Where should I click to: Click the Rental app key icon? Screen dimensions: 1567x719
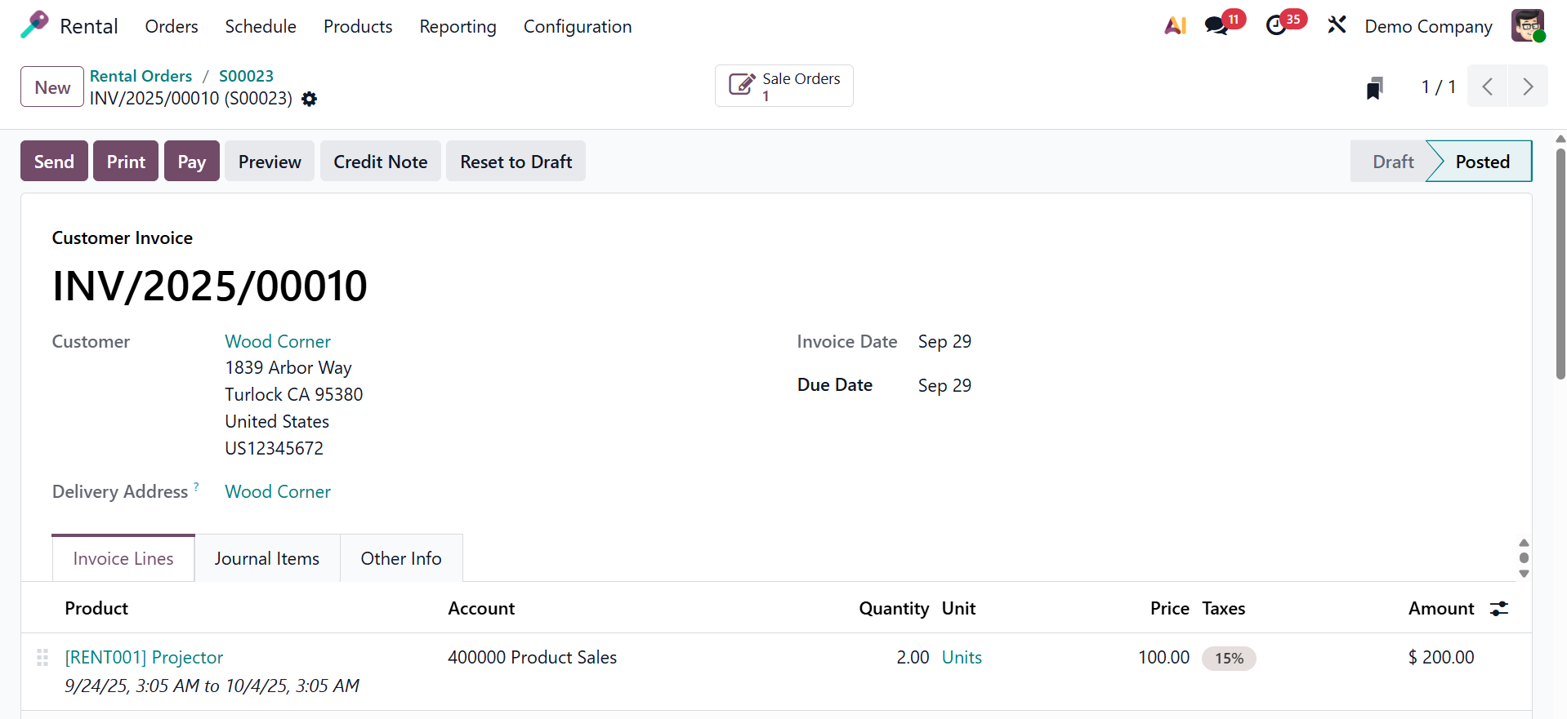(34, 25)
